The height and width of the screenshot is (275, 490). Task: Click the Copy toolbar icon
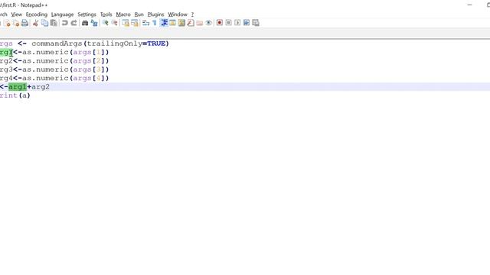[x=44, y=23]
